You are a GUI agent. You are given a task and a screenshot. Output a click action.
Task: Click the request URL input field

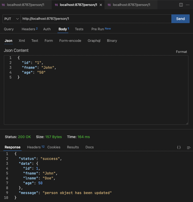[95, 19]
